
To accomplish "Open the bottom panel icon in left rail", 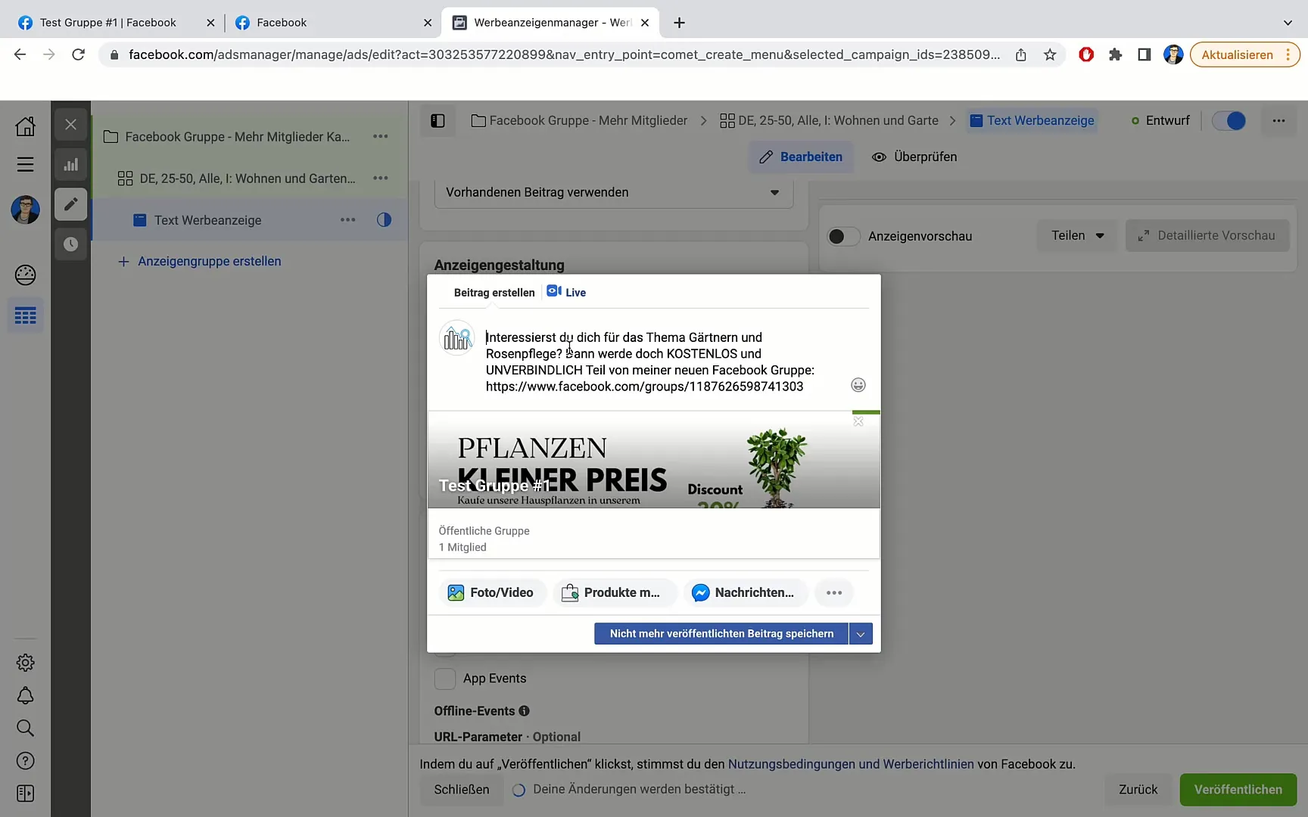I will pyautogui.click(x=25, y=794).
